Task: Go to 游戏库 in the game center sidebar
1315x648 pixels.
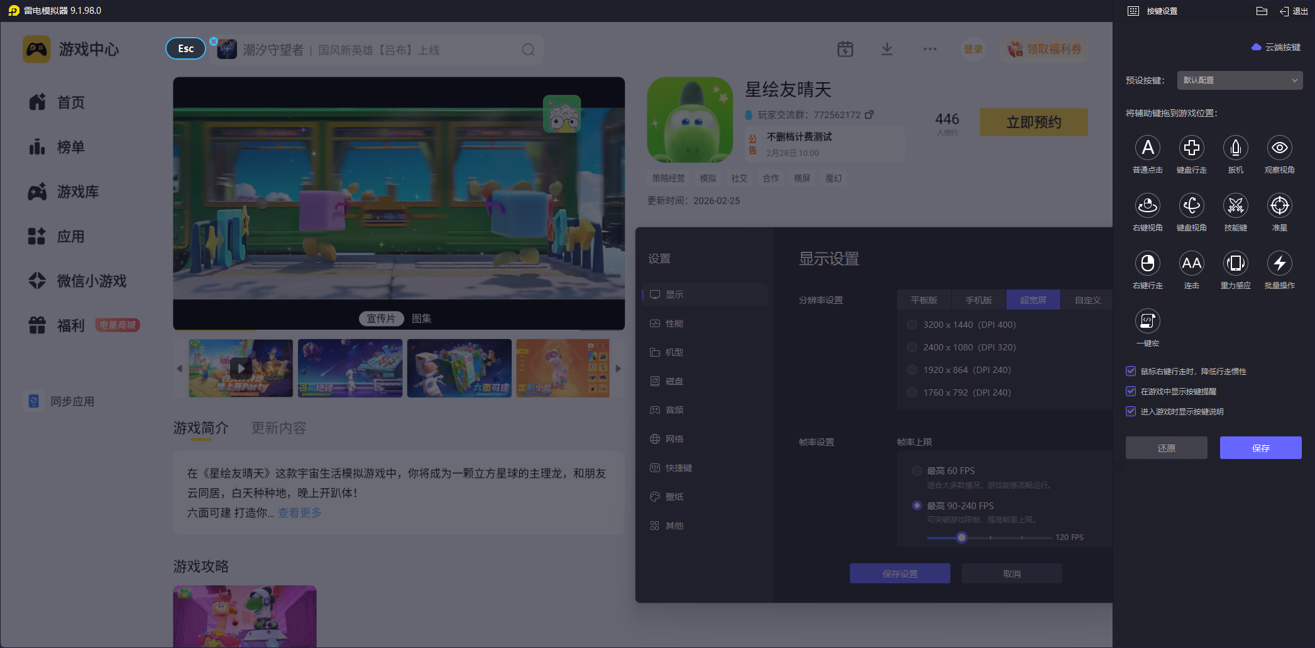Action: click(x=63, y=192)
